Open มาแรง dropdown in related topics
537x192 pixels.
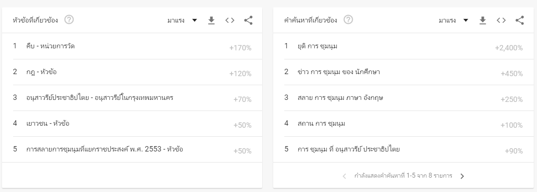(x=182, y=20)
